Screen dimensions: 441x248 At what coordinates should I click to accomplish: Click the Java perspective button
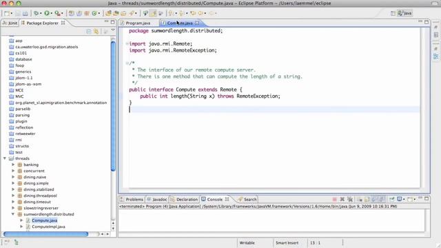pos(404,13)
